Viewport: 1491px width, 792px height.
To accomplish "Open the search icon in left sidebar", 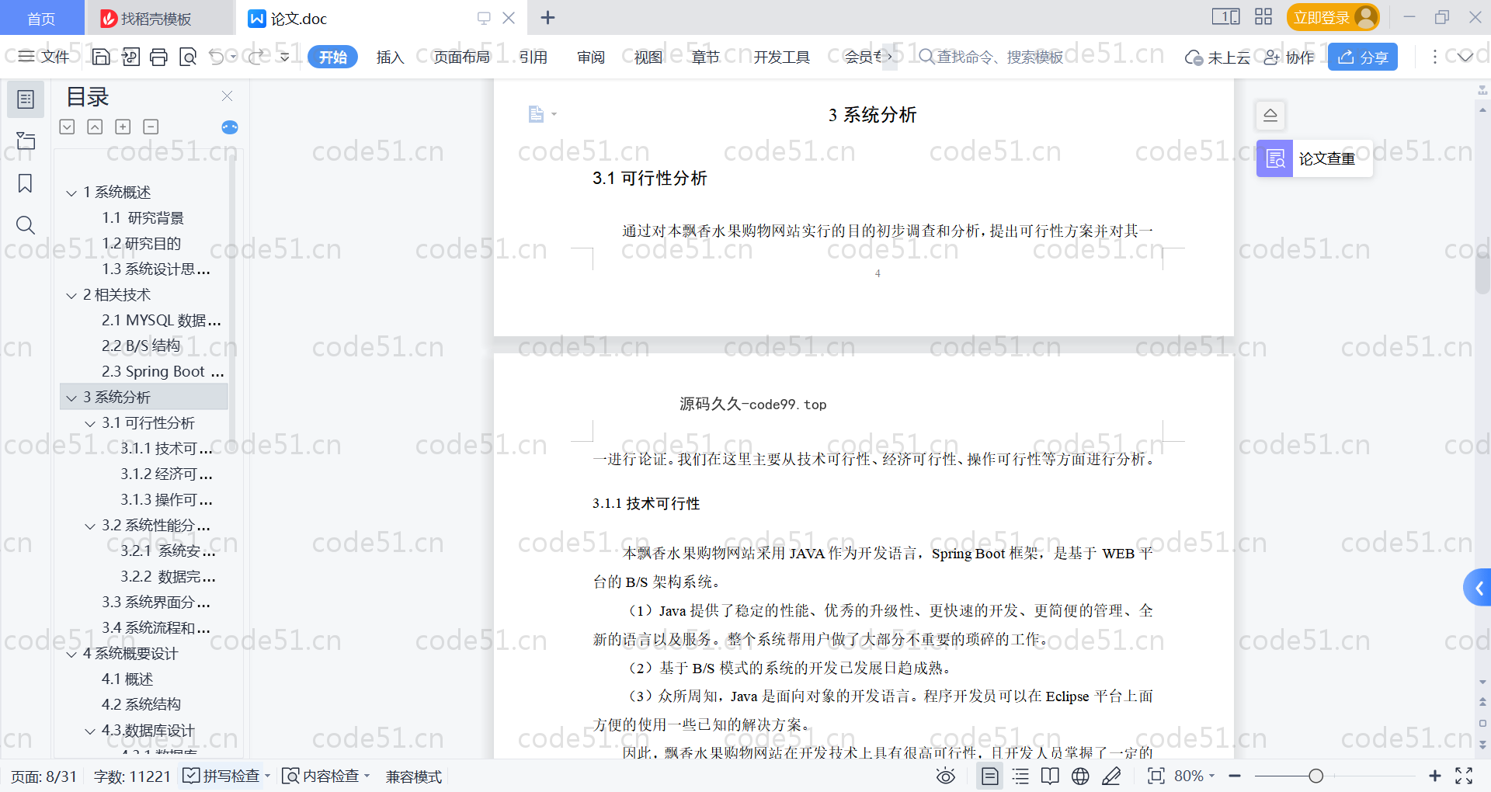I will coord(26,225).
